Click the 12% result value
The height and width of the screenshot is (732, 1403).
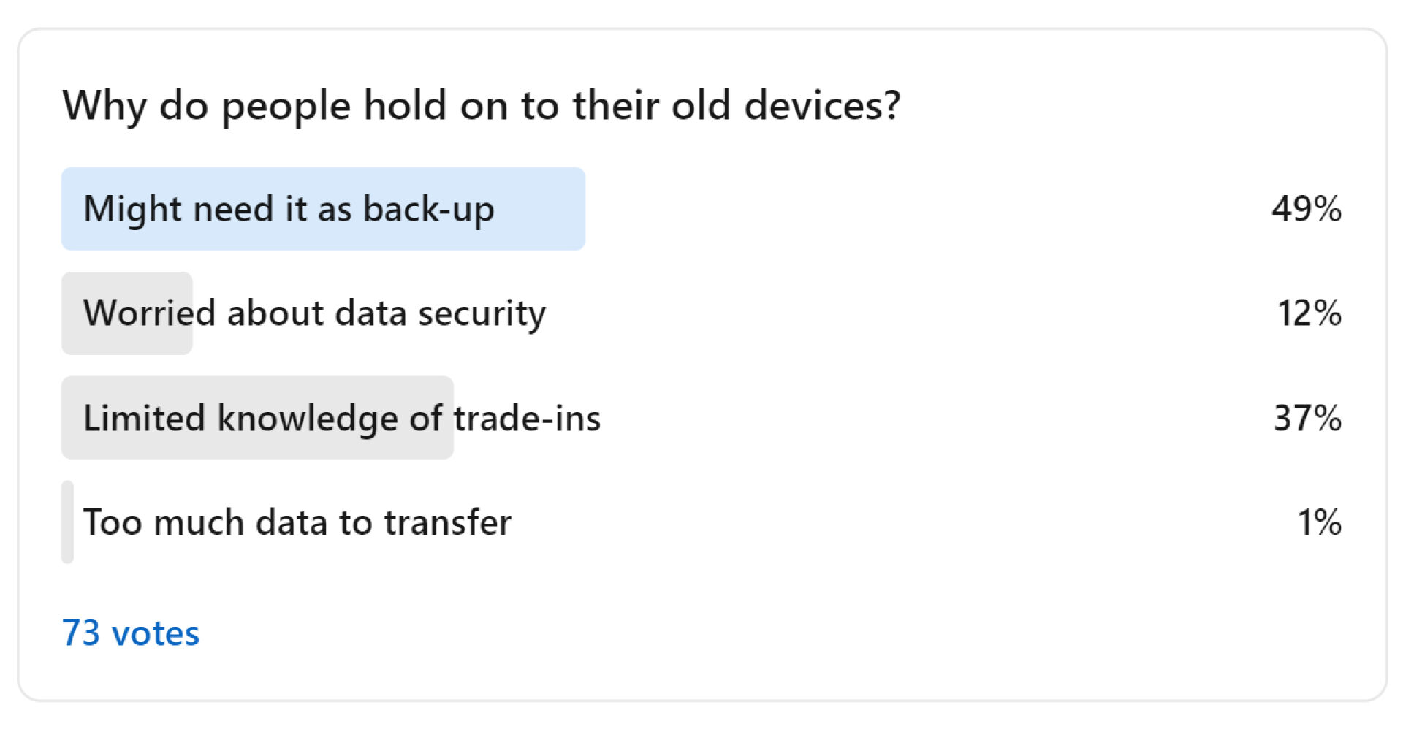click(1309, 313)
